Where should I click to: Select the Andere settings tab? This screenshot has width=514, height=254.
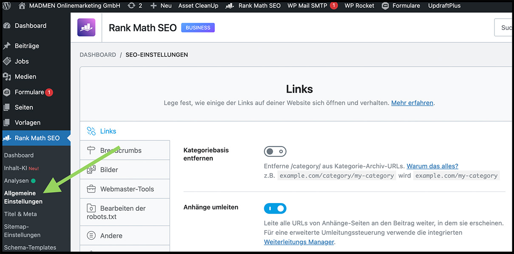tap(125, 236)
